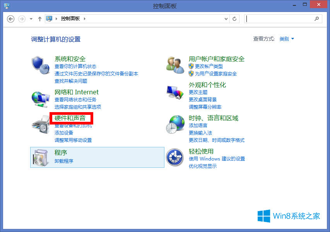Click the up-to-parent-folder arrow
The image size is (330, 232).
(40, 19)
